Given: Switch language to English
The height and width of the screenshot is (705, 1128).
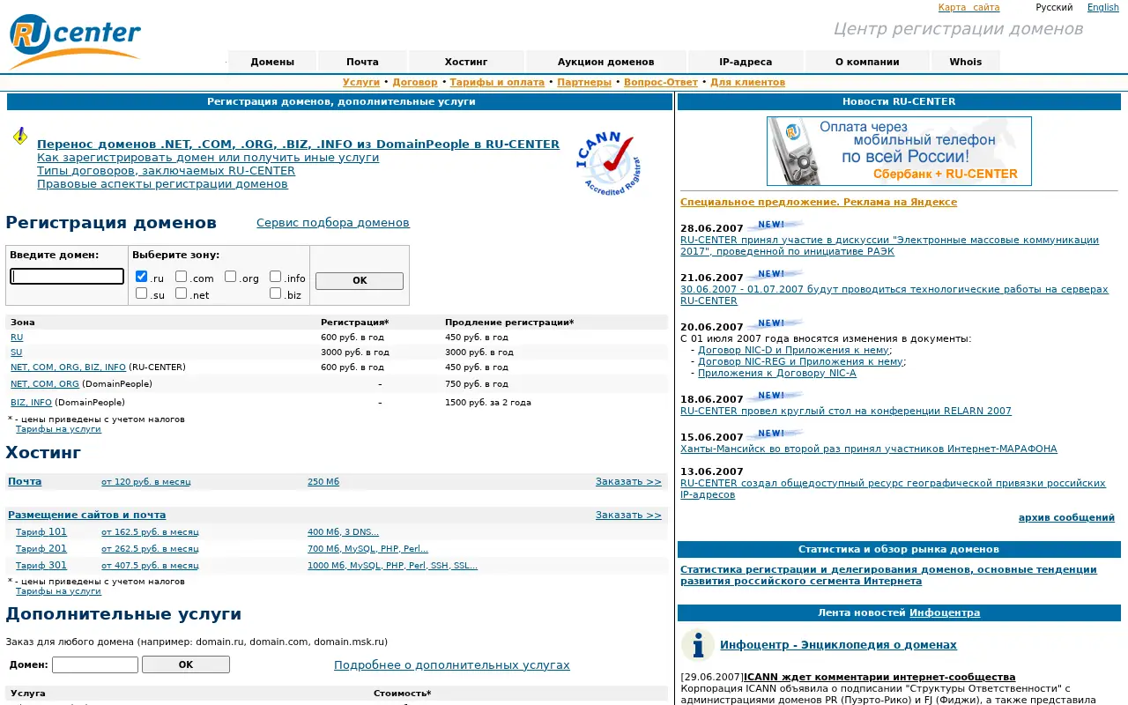Looking at the screenshot, I should tap(1103, 7).
